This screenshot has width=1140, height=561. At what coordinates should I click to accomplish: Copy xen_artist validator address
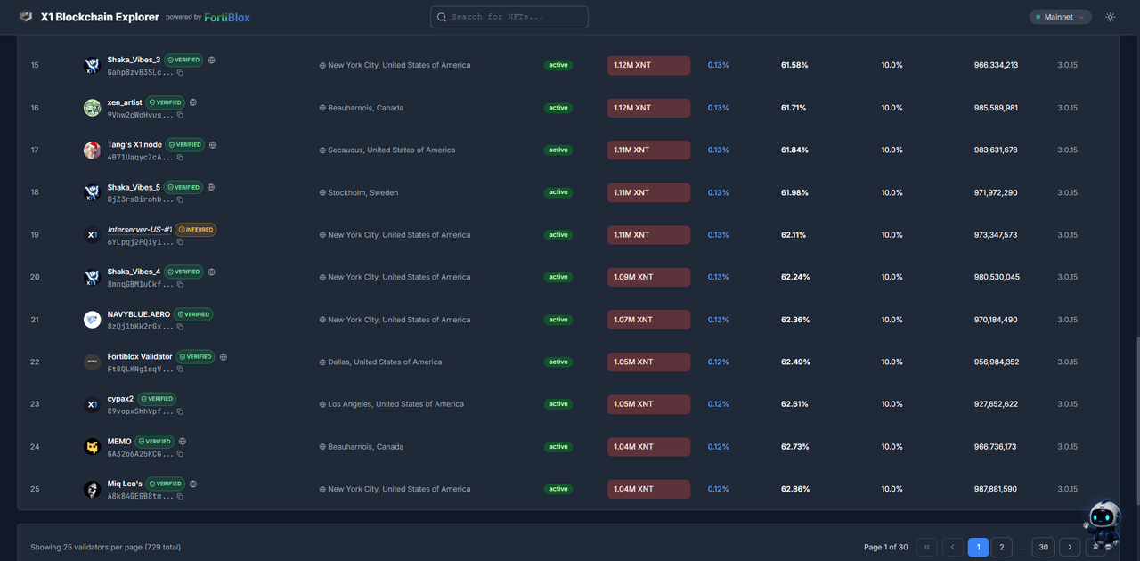180,115
